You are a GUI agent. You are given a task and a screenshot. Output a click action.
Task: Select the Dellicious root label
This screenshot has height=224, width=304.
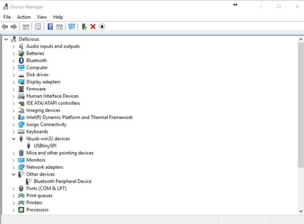tap(29, 39)
